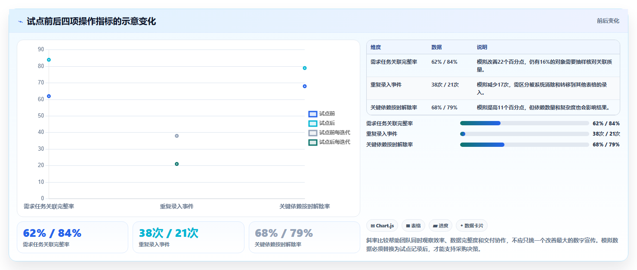The image size is (637, 270).
Task: Click the 维度 table column header
Action: [376, 47]
